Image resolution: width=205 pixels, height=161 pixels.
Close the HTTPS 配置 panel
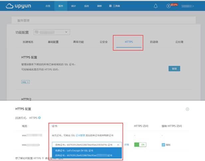(x=187, y=109)
